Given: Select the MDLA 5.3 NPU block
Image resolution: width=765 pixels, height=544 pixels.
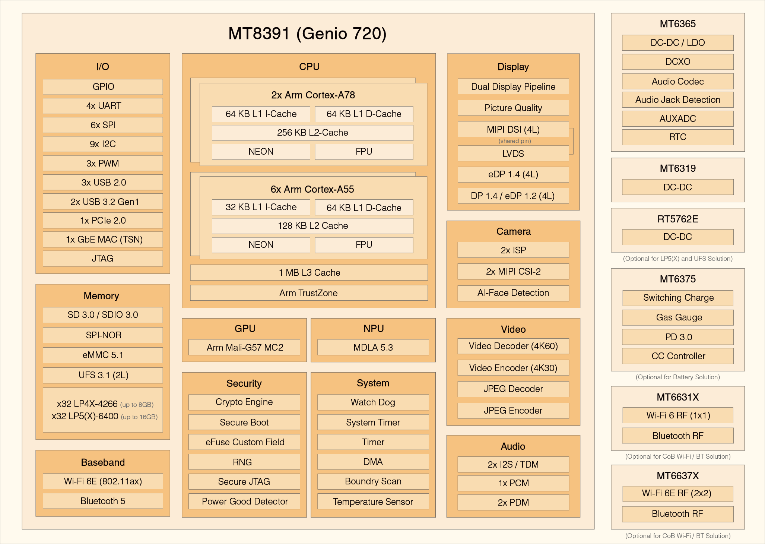Looking at the screenshot, I should 373,347.
